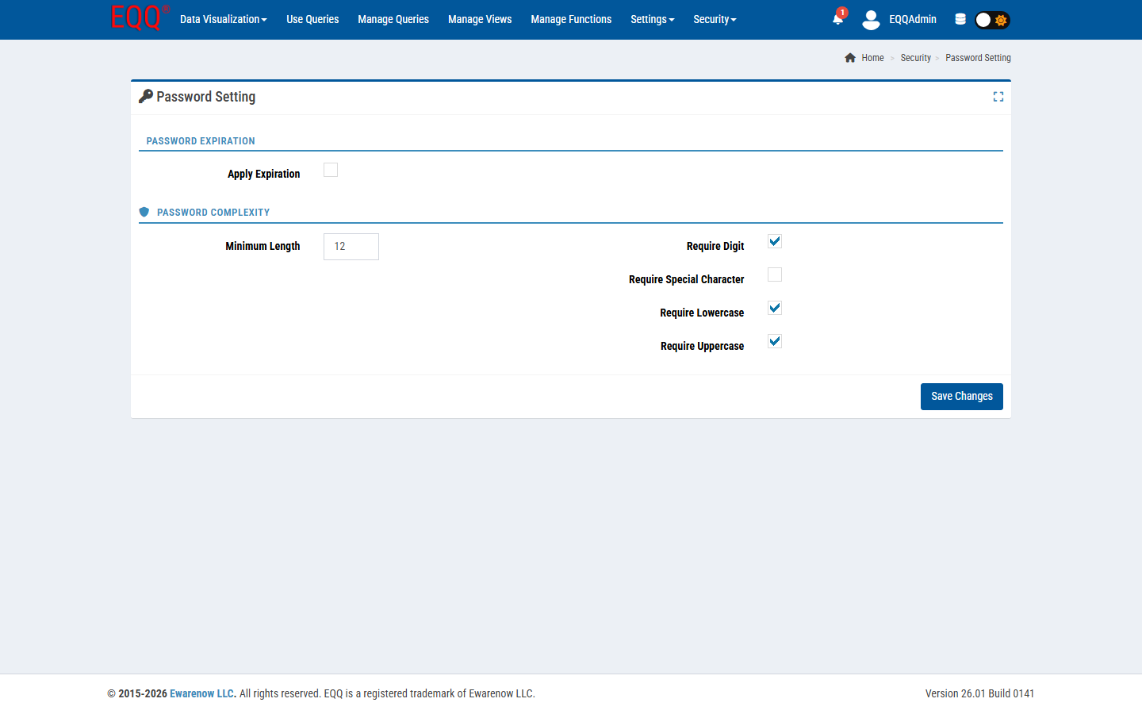Click the EQQ logo in header
The image size is (1142, 714).
pyautogui.click(x=138, y=17)
